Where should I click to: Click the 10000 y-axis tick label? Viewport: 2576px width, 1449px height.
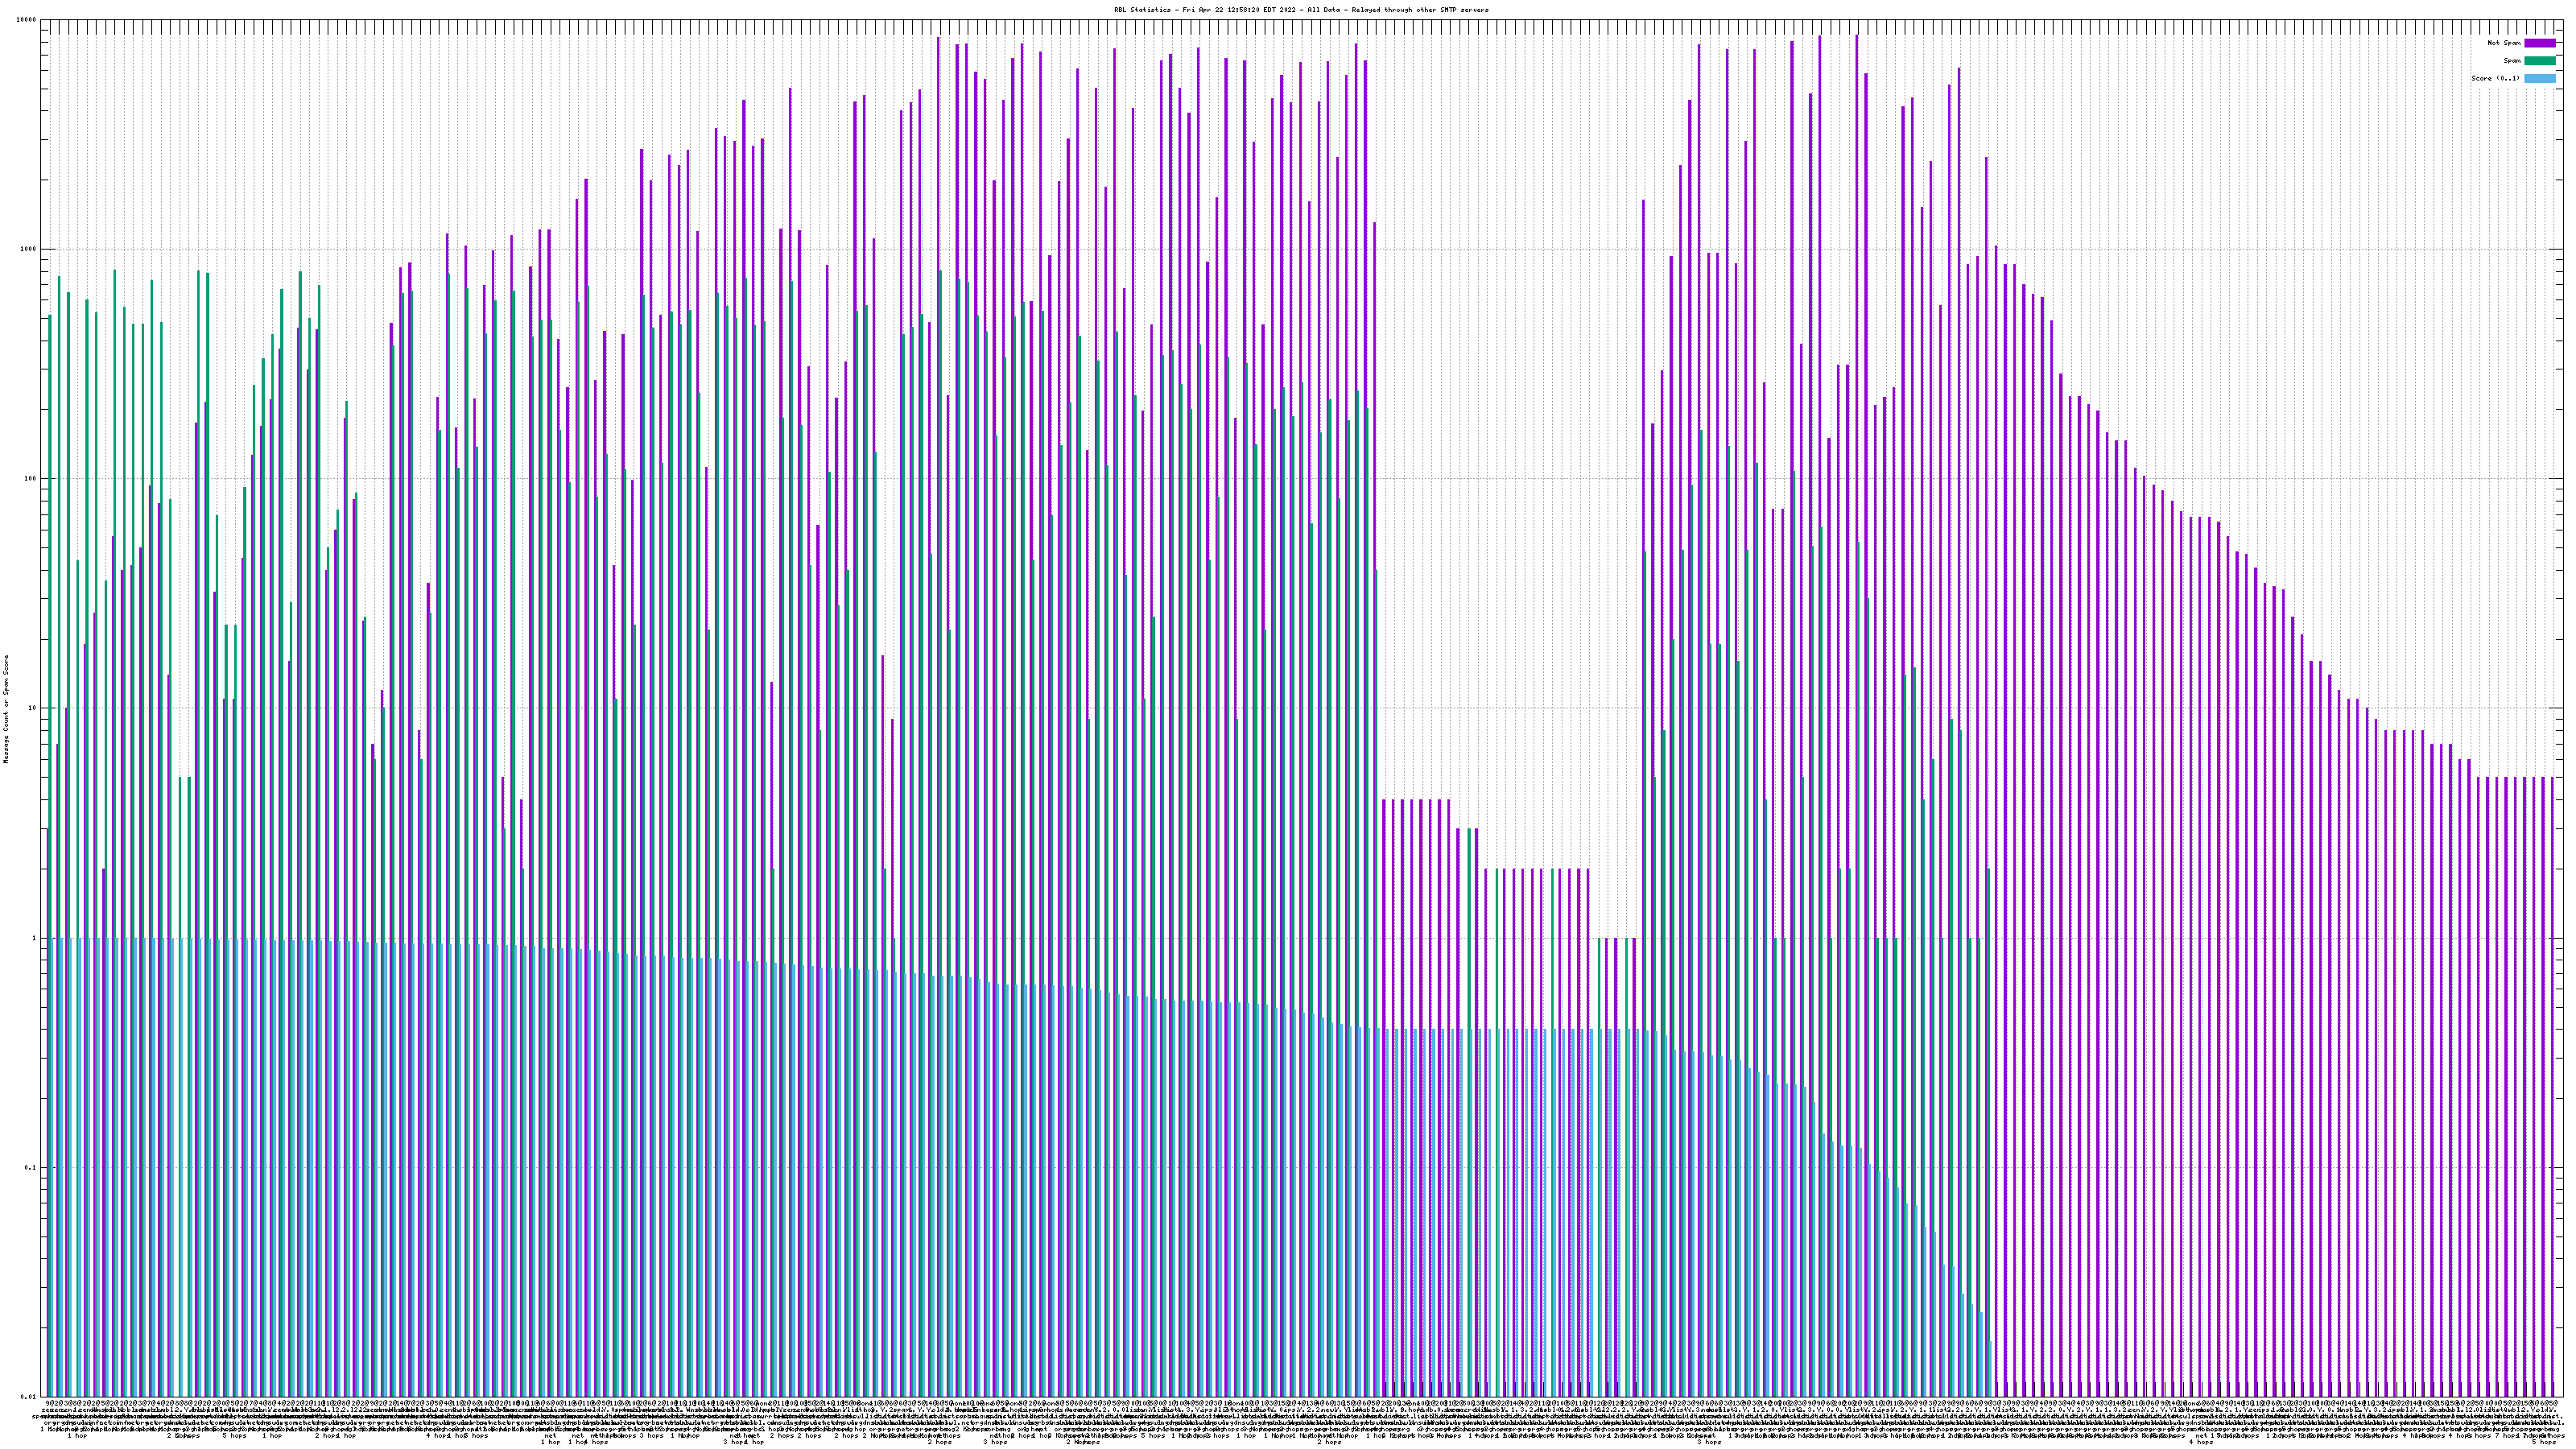click(x=26, y=20)
